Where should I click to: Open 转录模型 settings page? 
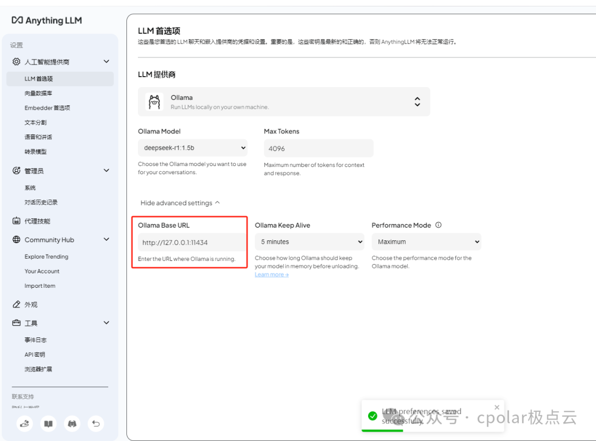[35, 152]
